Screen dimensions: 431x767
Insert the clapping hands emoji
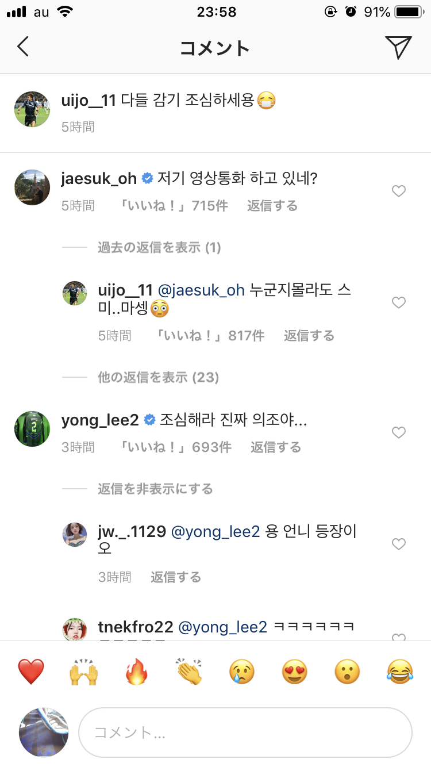pos(188,672)
